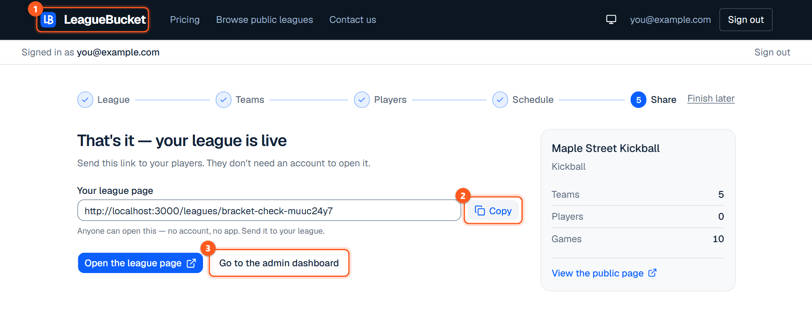Click the Schedule step label

tap(533, 100)
